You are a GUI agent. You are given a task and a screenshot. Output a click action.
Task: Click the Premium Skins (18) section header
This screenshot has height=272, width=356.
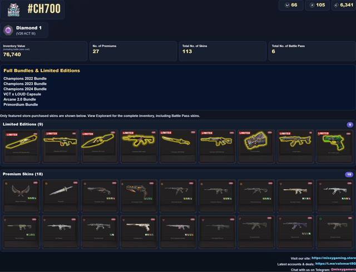click(x=23, y=174)
